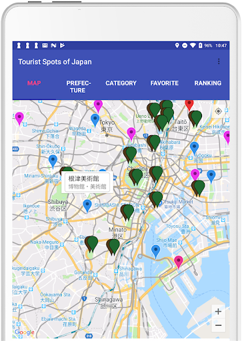Tap the my-location crosshair button
Screen dimensions: 242x341
[219, 111]
